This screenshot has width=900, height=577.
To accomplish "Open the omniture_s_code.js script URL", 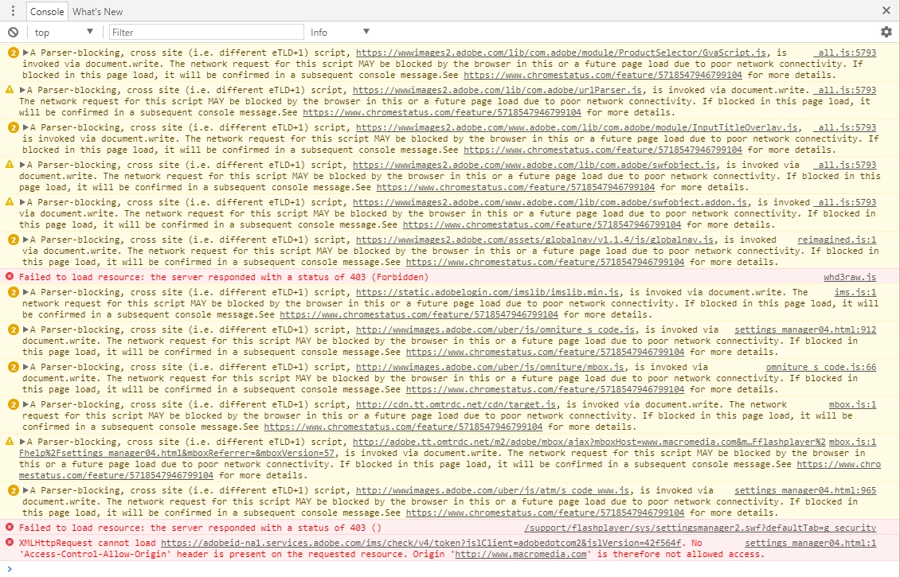I will point(495,329).
